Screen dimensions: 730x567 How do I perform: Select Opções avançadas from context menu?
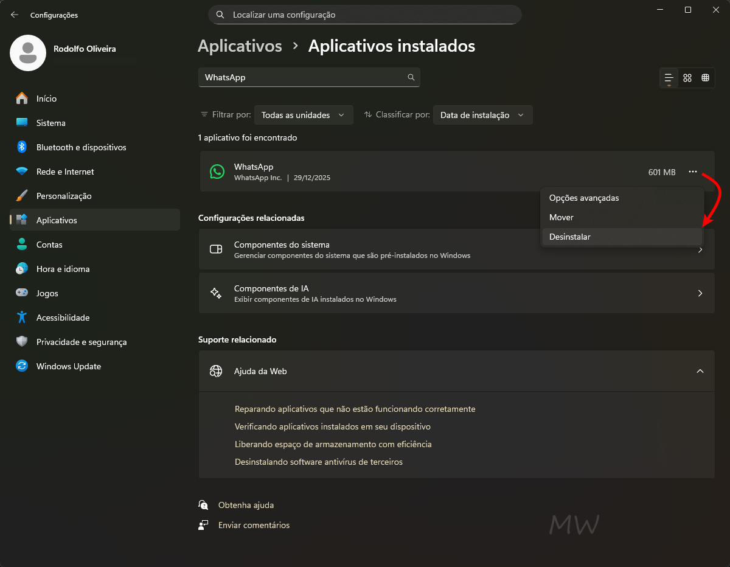coord(622,198)
